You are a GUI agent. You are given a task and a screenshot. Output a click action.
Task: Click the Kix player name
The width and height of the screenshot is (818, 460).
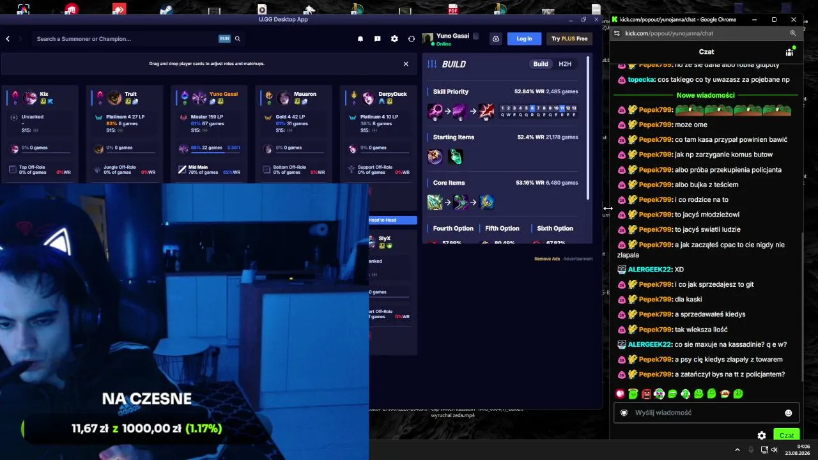(x=44, y=94)
